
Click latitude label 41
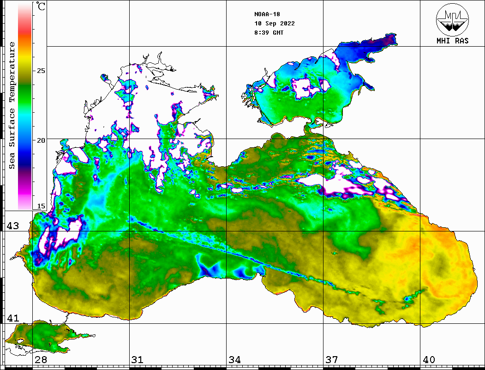click(x=13, y=318)
